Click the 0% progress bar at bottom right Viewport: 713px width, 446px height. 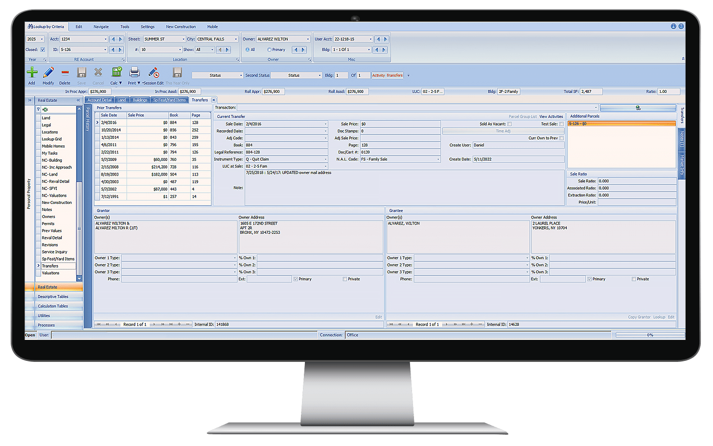[x=650, y=335]
